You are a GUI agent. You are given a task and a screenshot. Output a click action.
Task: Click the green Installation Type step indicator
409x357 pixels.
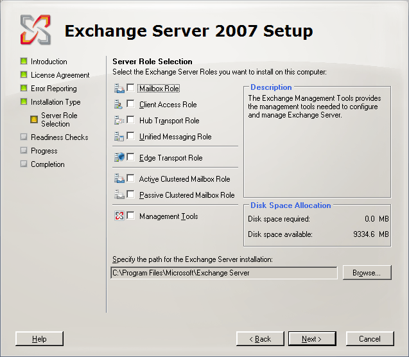click(24, 101)
